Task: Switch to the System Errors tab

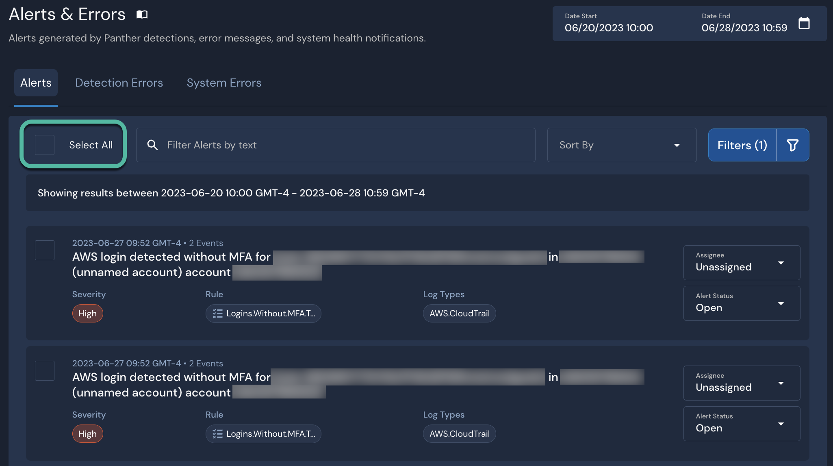Action: tap(224, 83)
